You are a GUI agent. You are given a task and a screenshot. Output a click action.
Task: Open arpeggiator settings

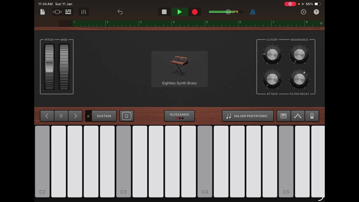(x=298, y=116)
